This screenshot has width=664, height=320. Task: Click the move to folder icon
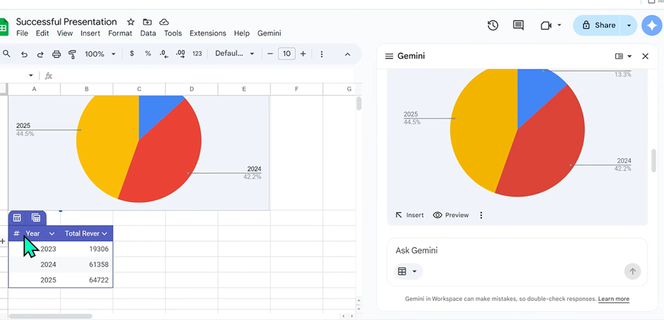147,22
